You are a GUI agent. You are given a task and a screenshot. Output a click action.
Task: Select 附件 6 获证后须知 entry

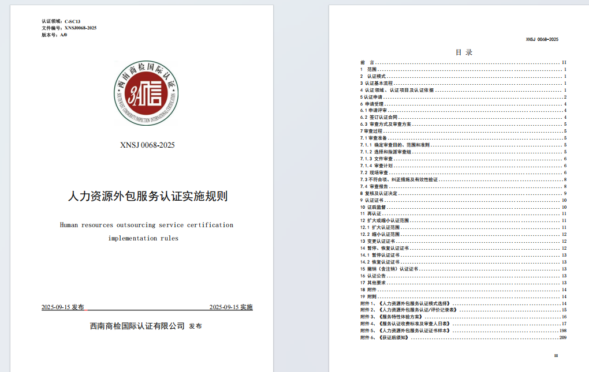pos(385,337)
